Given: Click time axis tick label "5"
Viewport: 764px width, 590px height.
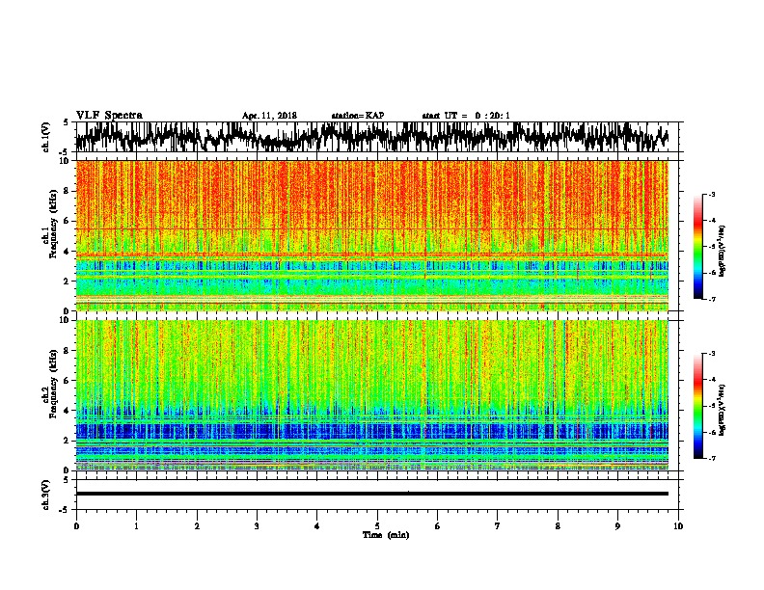Looking at the screenshot, I should click(x=377, y=526).
